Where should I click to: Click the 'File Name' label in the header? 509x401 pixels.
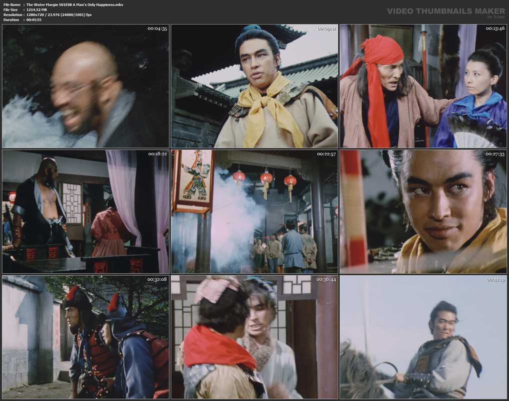pyautogui.click(x=12, y=5)
